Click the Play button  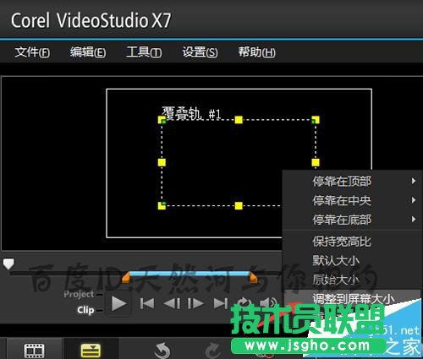[119, 304]
